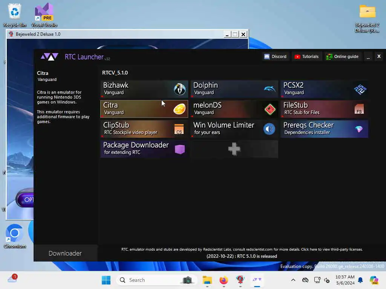Screen dimensions: 386x289
Task: Open the FileStub tile
Action: pyautogui.click(x=325, y=109)
